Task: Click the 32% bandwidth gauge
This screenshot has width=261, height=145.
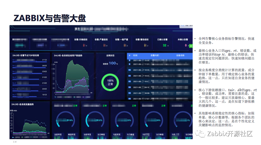Action: coord(95,119)
